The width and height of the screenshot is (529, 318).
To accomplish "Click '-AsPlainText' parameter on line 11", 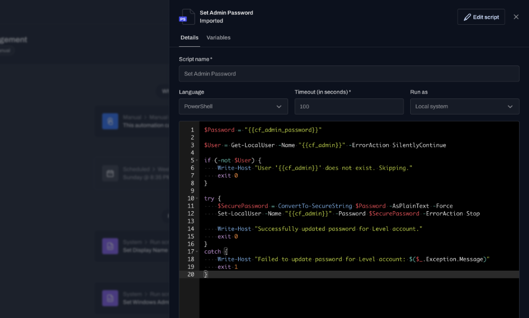I will (x=409, y=206).
